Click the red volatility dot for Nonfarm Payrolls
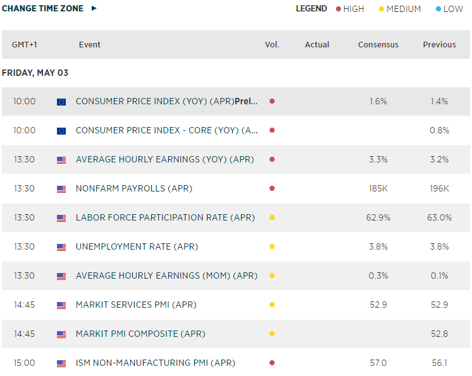The height and width of the screenshot is (376, 472). click(272, 188)
